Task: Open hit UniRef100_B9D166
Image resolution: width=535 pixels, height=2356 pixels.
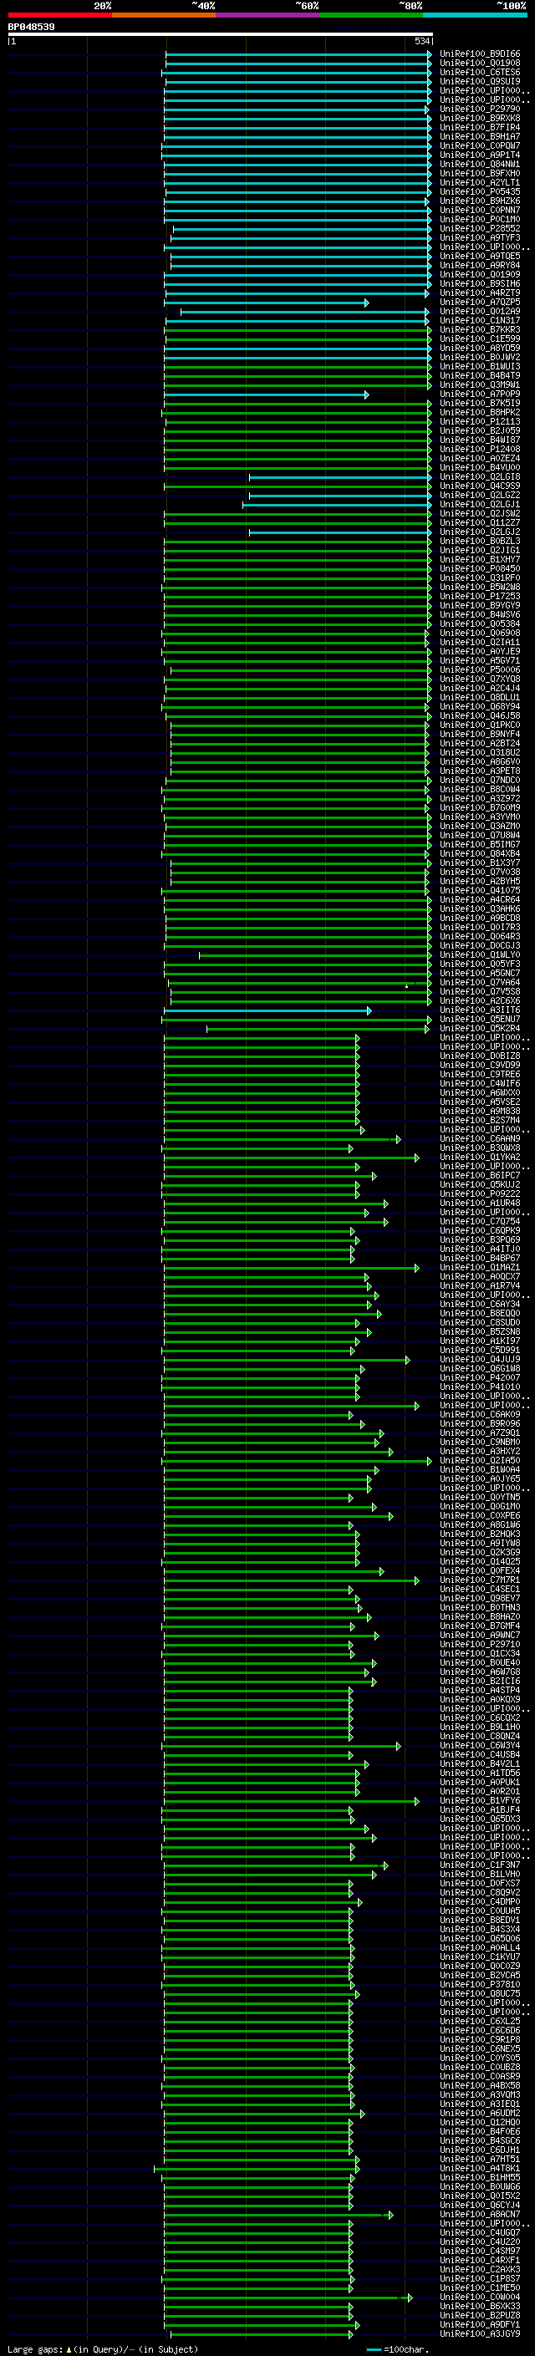Action: tap(480, 54)
